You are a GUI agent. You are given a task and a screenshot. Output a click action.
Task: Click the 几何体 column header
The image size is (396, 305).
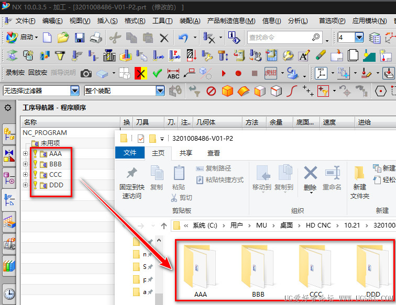pyautogui.click(x=218, y=122)
